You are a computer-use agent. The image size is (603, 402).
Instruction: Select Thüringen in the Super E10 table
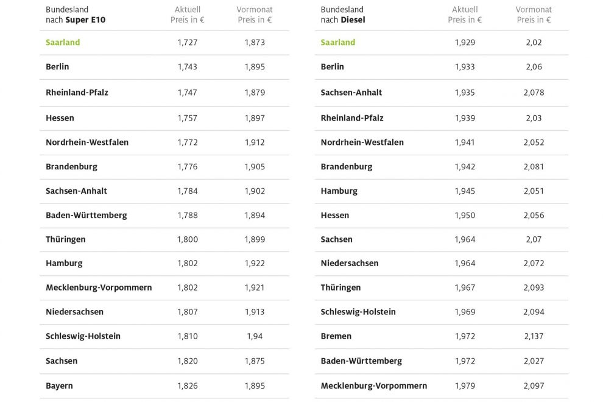(66, 239)
